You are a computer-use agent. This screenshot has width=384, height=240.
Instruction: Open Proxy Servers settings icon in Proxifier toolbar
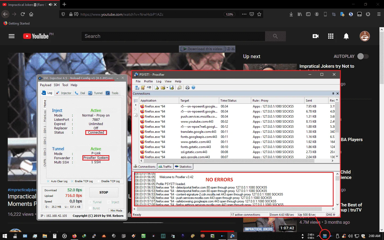coord(137,87)
